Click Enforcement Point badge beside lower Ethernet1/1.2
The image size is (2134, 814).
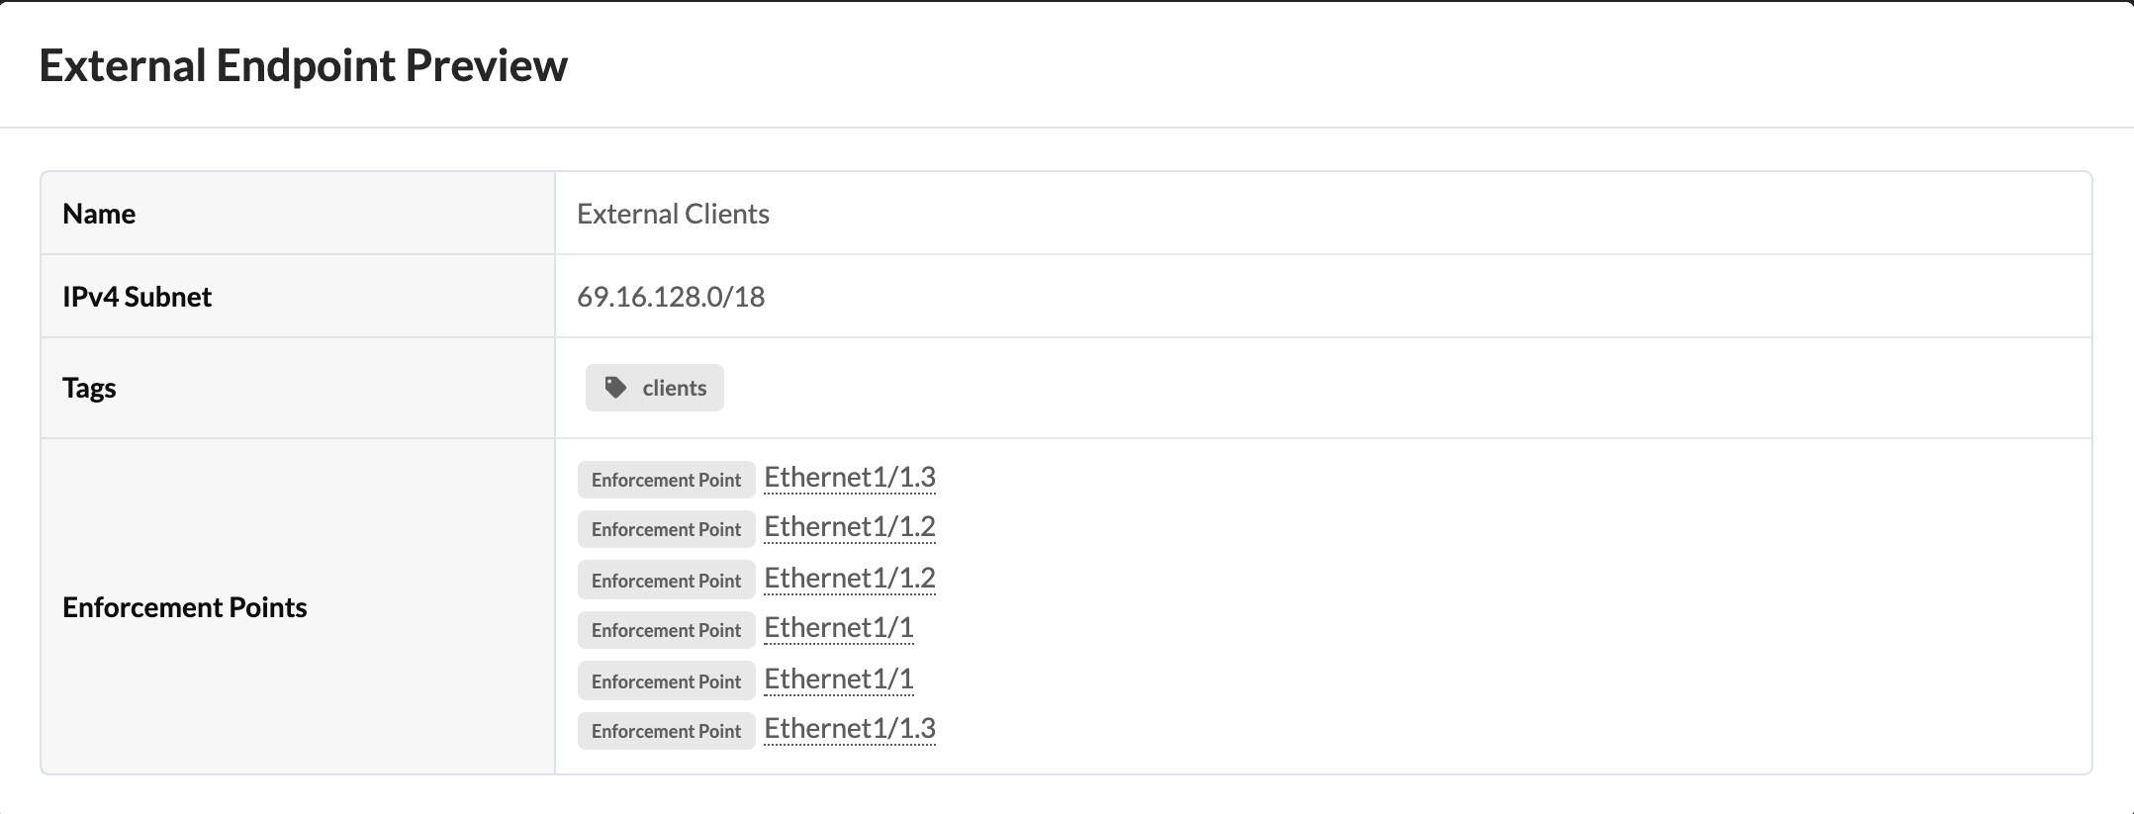pos(666,581)
